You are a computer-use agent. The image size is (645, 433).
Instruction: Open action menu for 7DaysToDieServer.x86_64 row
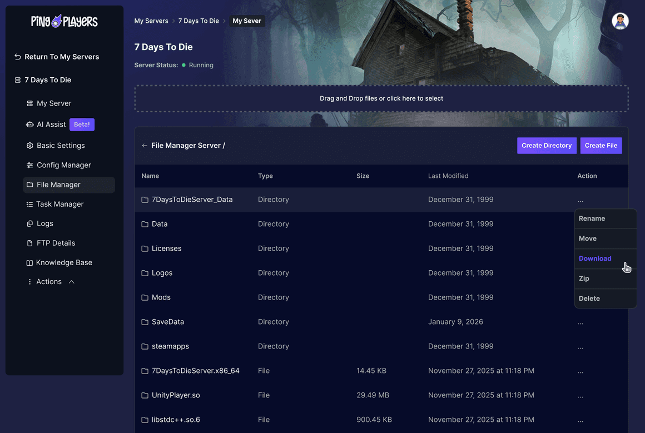[x=580, y=372]
